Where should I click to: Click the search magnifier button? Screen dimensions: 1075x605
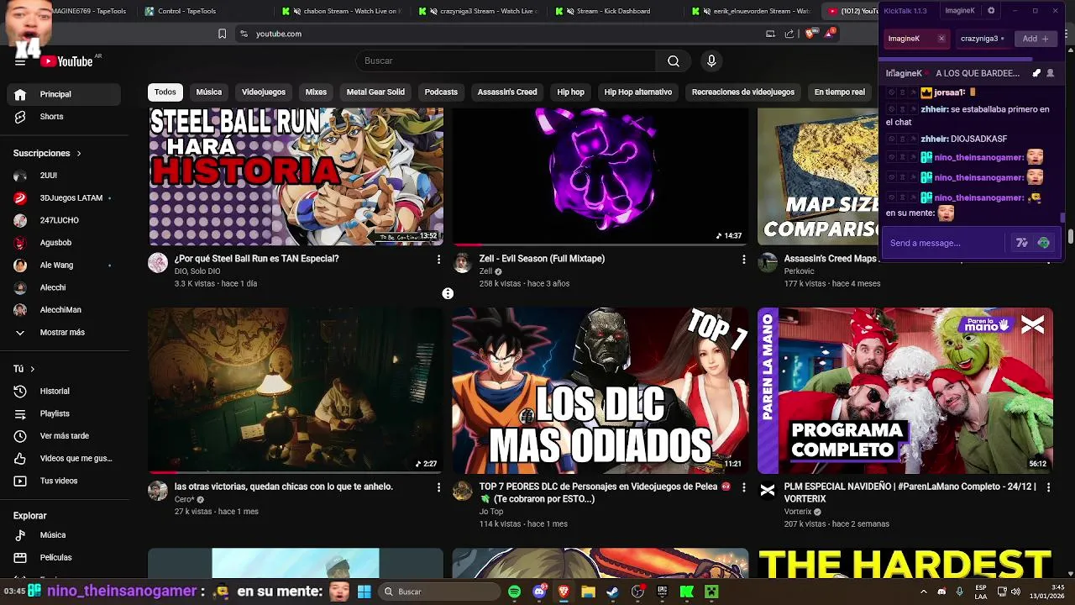(674, 60)
